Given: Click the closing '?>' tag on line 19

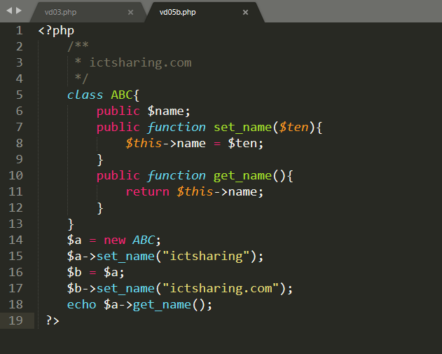Looking at the screenshot, I should pyautogui.click(x=53, y=321).
